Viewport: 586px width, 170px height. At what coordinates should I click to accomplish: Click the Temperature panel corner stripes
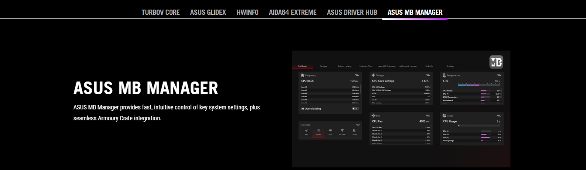tap(499, 75)
